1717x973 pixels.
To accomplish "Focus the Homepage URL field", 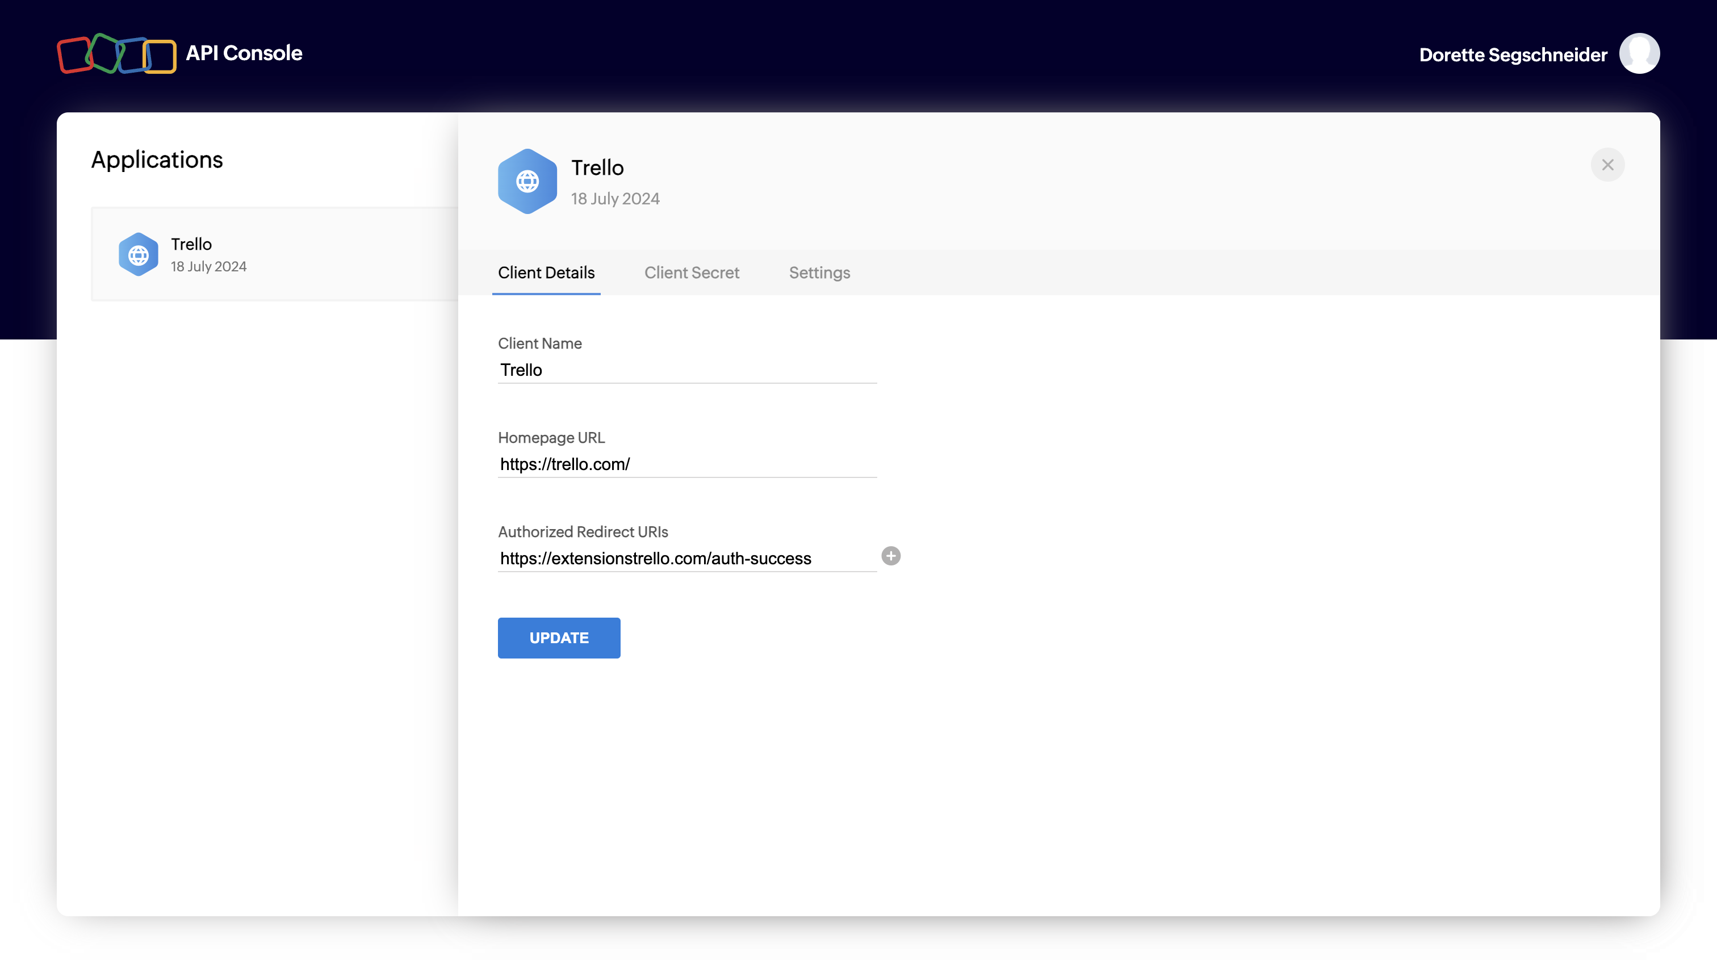I will pyautogui.click(x=686, y=464).
